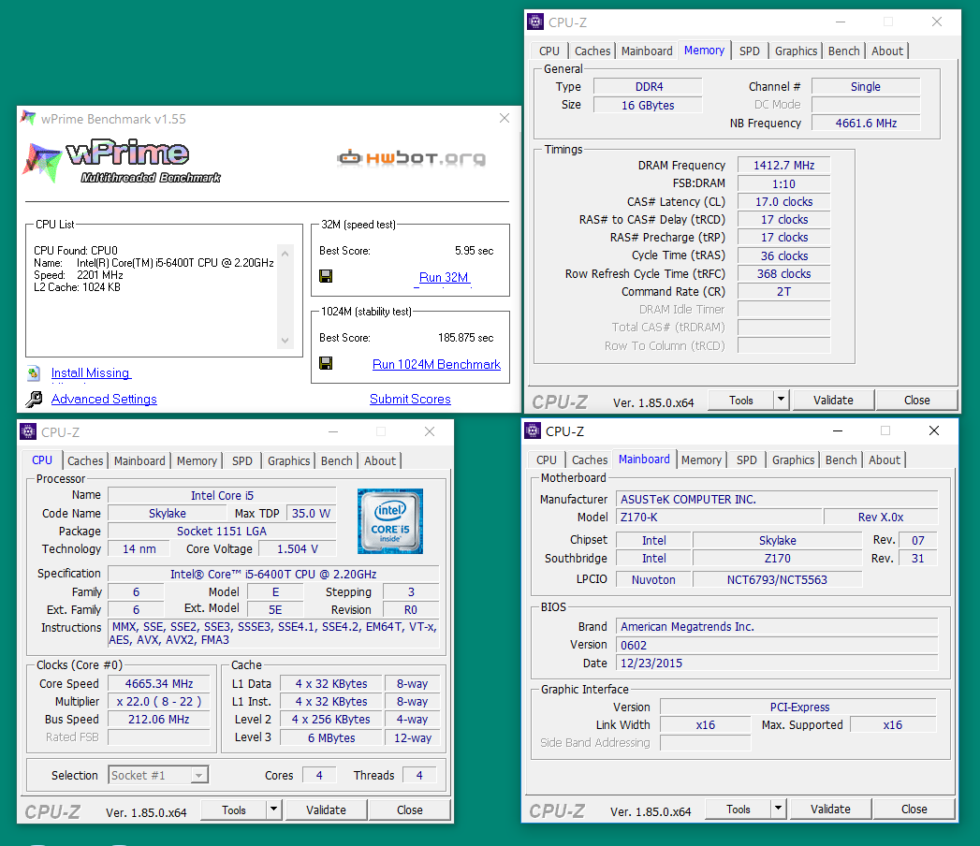Click the save icon beside Run 1024M Benchmark

(326, 363)
